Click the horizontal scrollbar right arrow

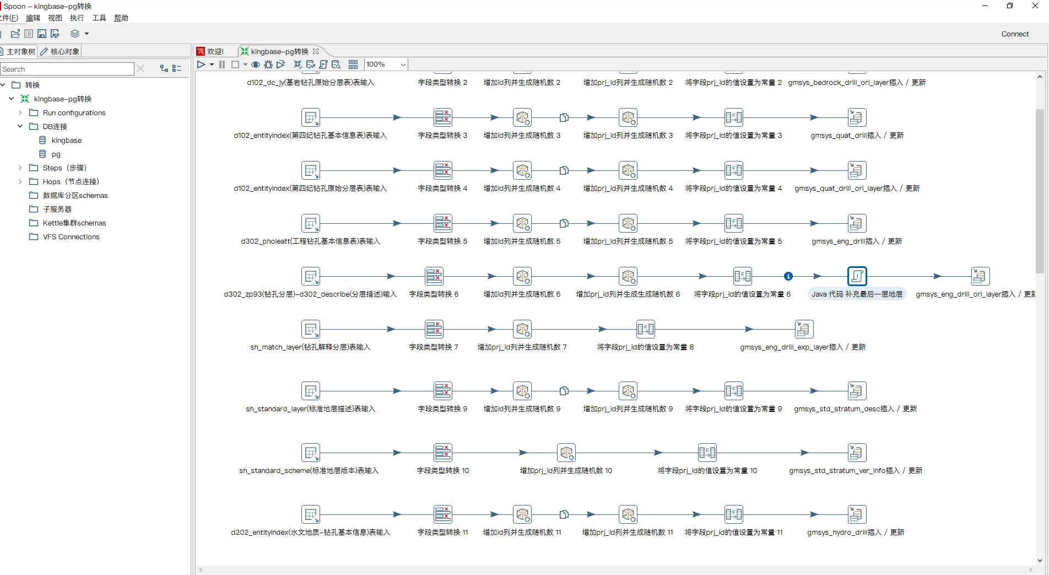click(x=1030, y=570)
